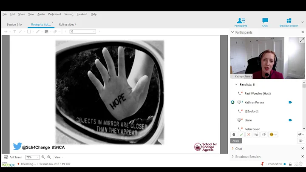Open the list options dropdown below megaphone
306x172 pixels.
(x=301, y=141)
